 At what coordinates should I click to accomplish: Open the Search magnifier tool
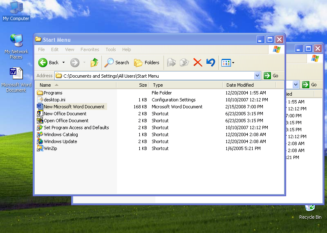pos(116,63)
